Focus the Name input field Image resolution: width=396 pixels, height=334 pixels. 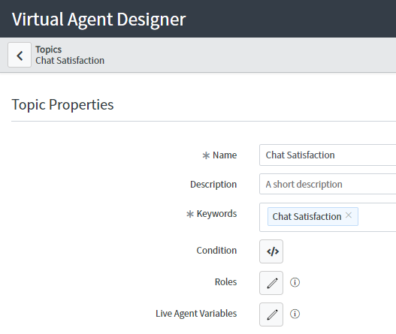pos(328,155)
